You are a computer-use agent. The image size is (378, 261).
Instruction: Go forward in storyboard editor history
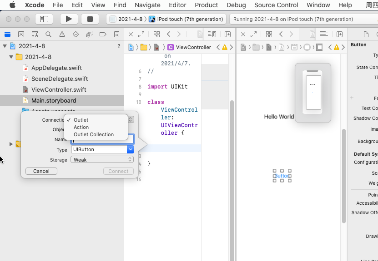pyautogui.click(x=291, y=34)
